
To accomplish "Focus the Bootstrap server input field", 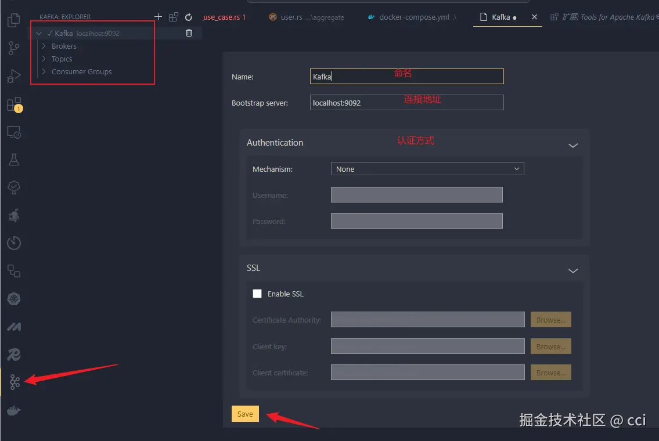I will tap(406, 103).
